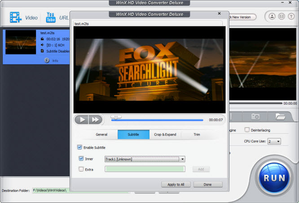Open the output folder icon
This screenshot has width=299, height=203.
coord(280,116)
